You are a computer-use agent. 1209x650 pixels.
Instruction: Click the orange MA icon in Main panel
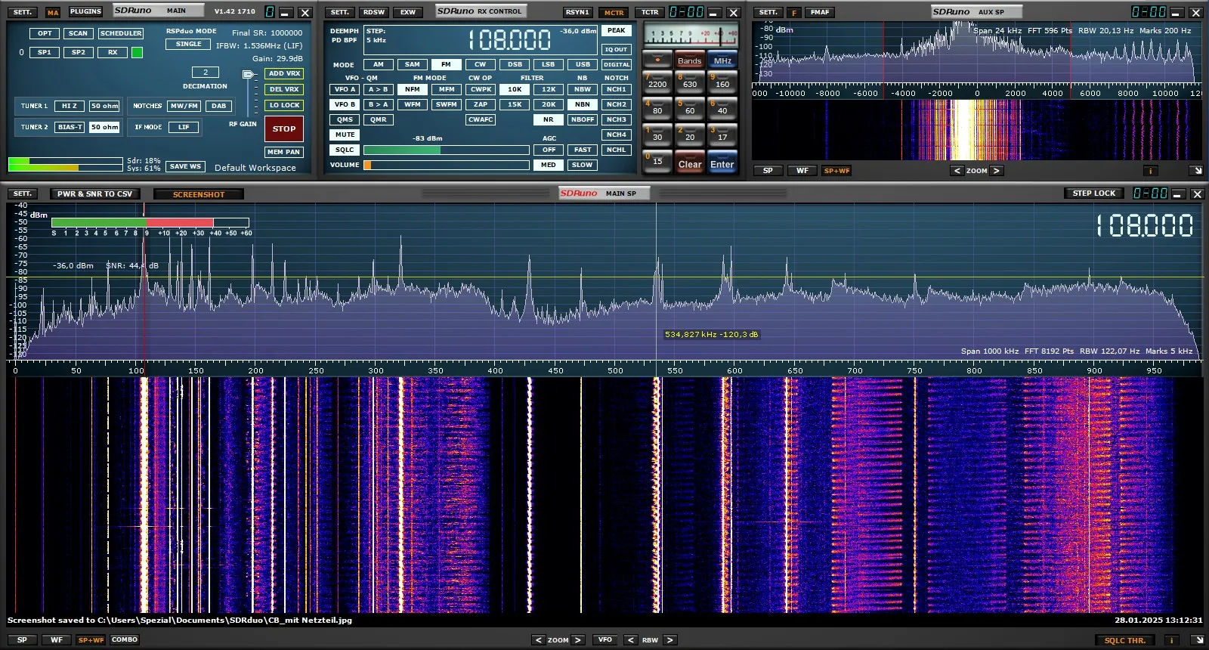[x=52, y=13]
